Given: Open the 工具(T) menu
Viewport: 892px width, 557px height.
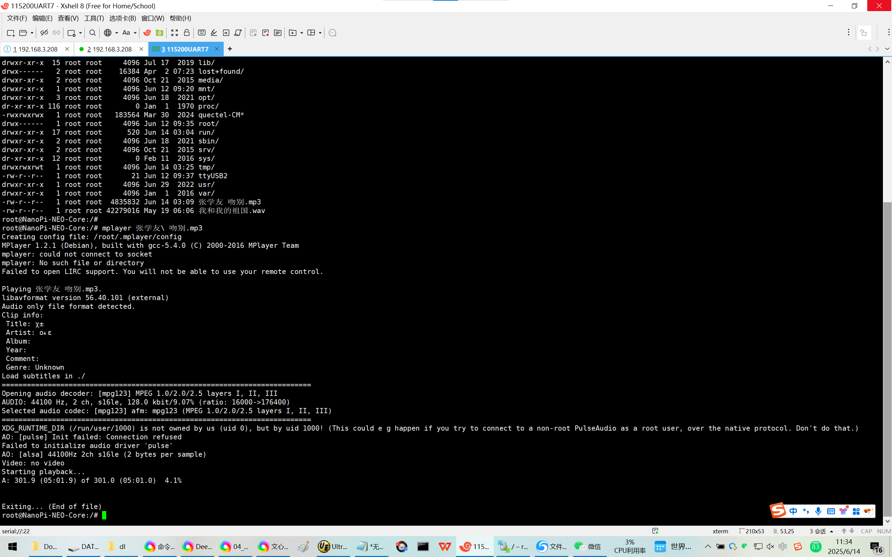Looking at the screenshot, I should pos(94,18).
